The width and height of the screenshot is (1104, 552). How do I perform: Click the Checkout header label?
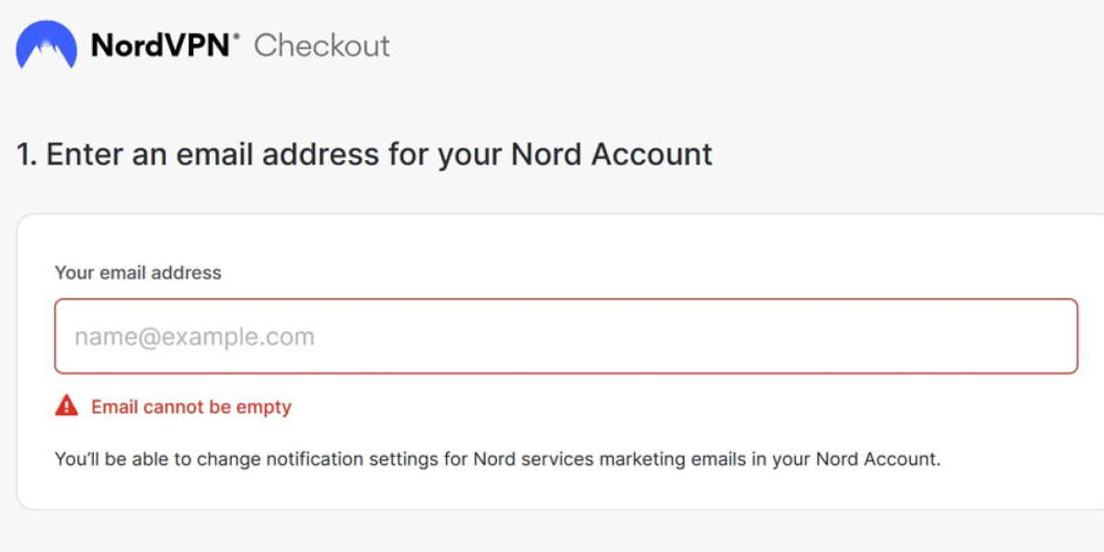(322, 45)
